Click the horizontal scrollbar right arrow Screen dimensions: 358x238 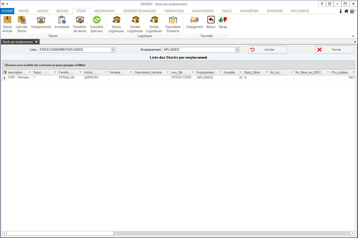point(352,233)
